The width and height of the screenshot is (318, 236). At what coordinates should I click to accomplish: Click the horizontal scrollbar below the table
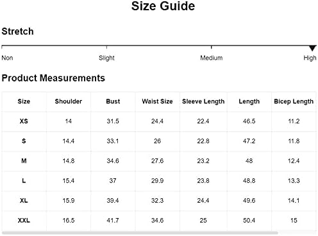pyautogui.click(x=140, y=233)
